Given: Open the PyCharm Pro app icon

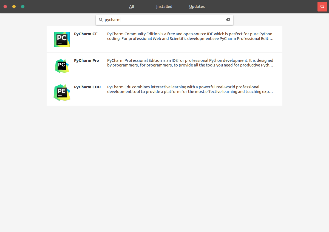Looking at the screenshot, I should [62, 66].
